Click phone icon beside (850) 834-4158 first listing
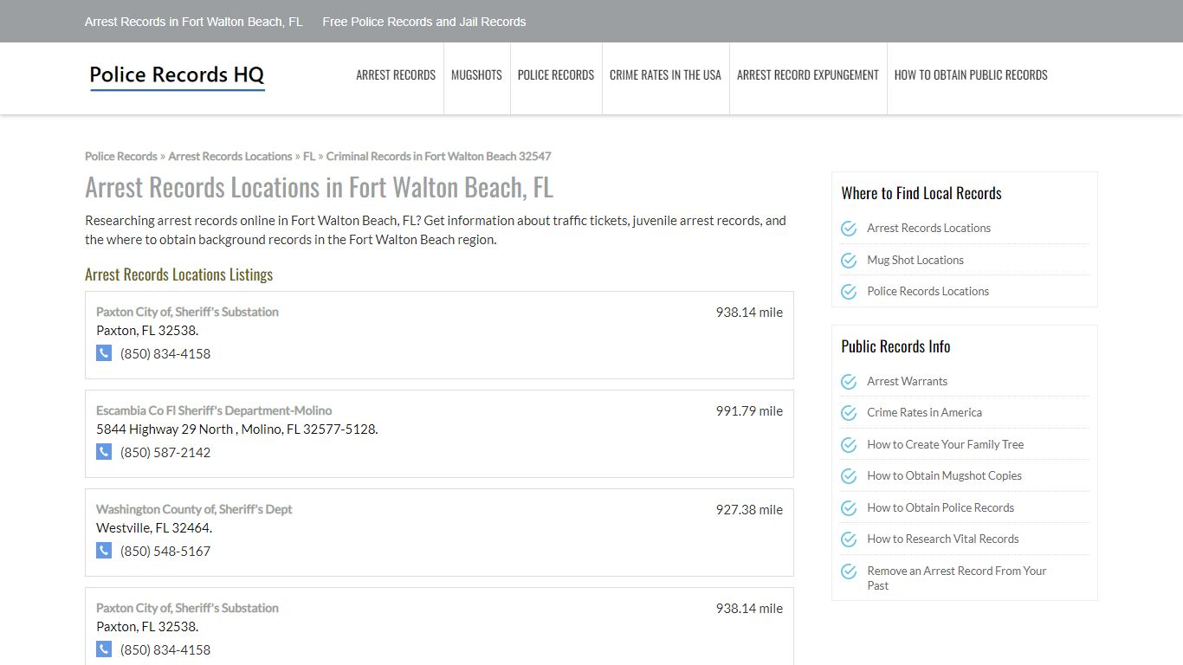This screenshot has height=665, width=1183. coord(104,353)
